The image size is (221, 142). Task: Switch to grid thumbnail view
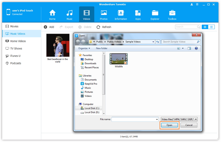point(205,27)
